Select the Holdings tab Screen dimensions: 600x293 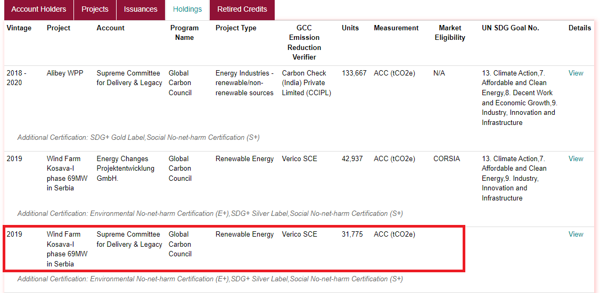[x=187, y=10]
